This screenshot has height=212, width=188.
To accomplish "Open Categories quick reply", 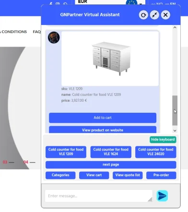I will pyautogui.click(x=60, y=175).
